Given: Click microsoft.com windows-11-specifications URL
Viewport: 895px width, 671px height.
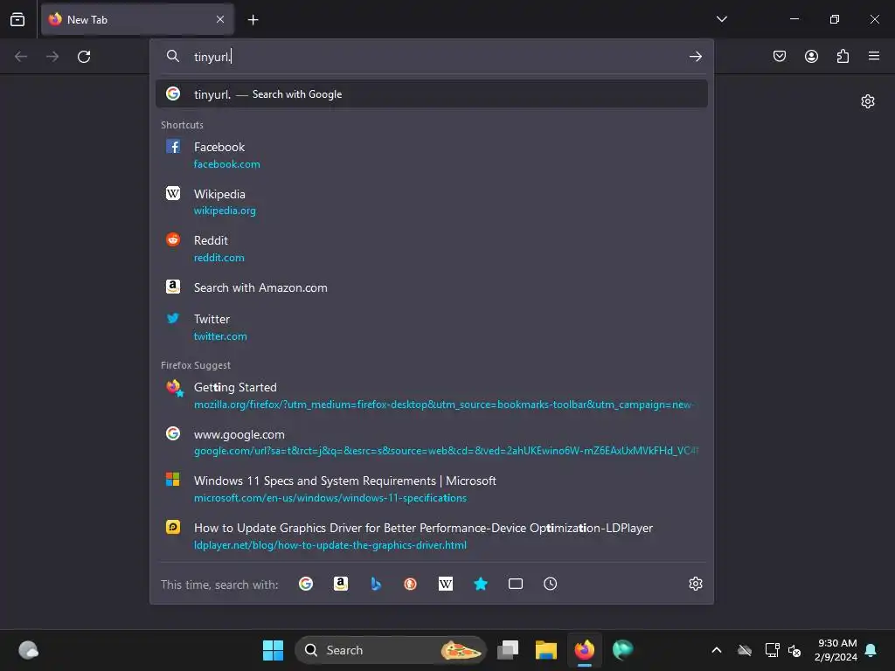Looking at the screenshot, I should click(x=330, y=498).
